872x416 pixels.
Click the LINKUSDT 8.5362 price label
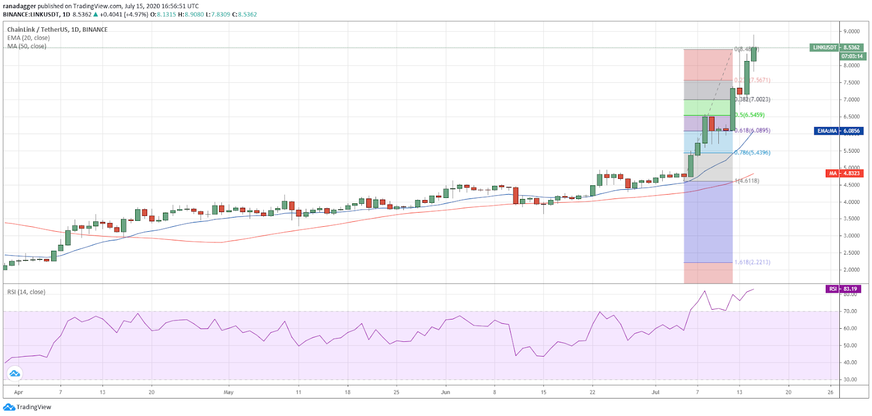tap(837, 47)
